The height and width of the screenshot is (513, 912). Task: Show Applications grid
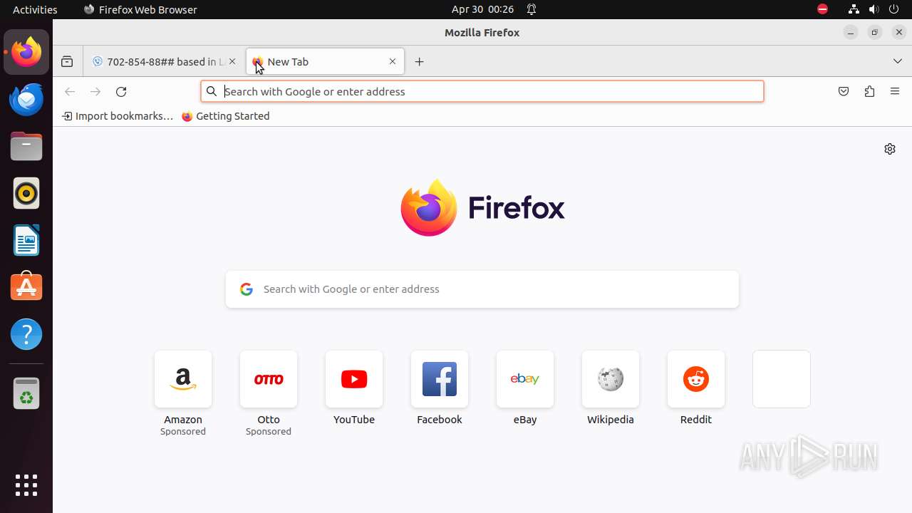[26, 485]
